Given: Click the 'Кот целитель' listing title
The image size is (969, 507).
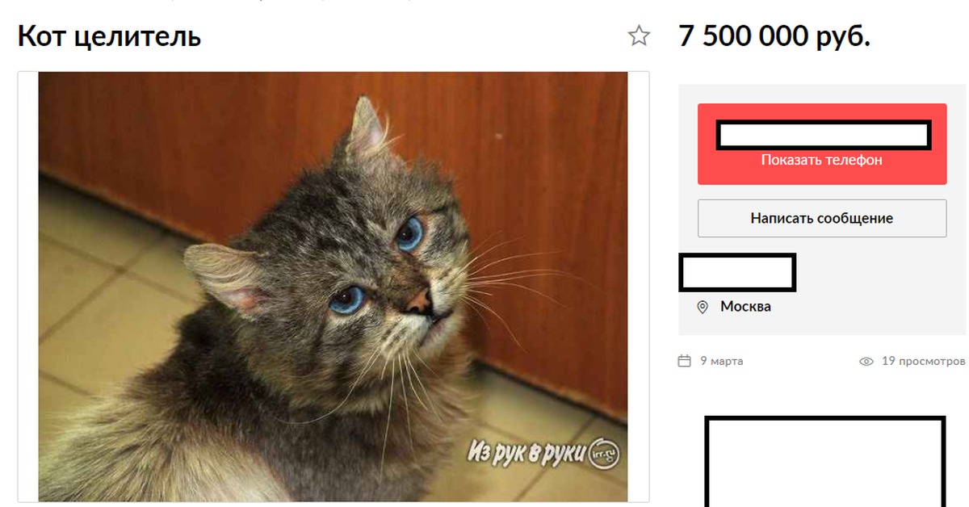Looking at the screenshot, I should [110, 36].
